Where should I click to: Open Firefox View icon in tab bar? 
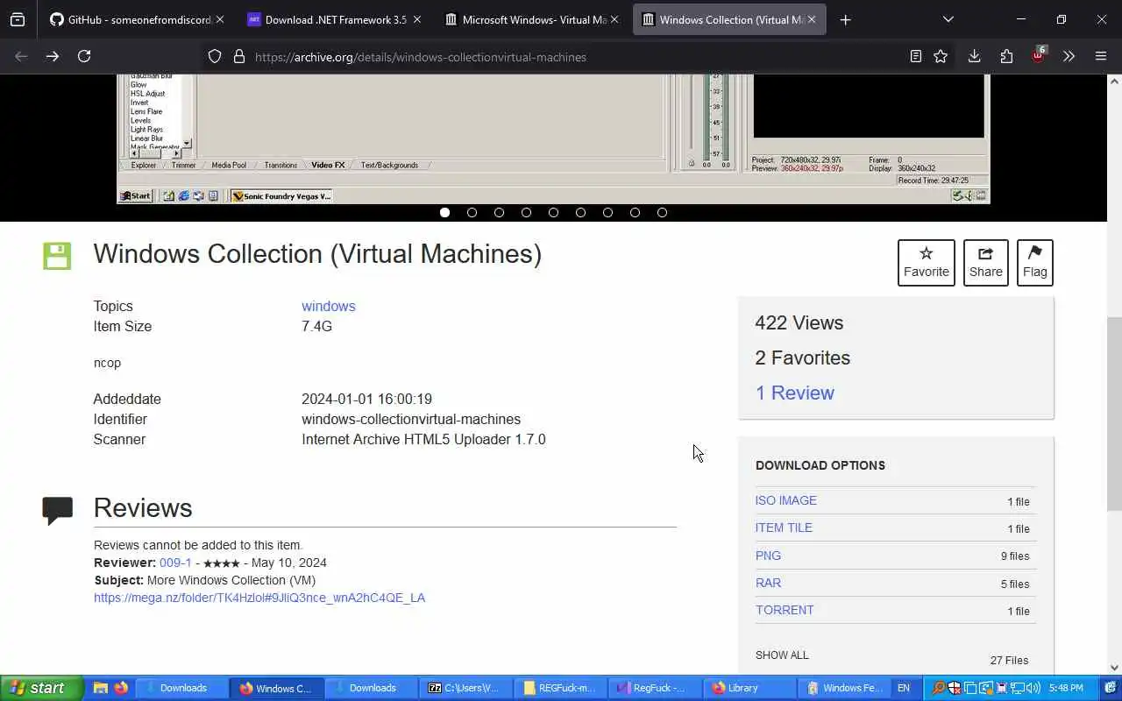coord(18,19)
